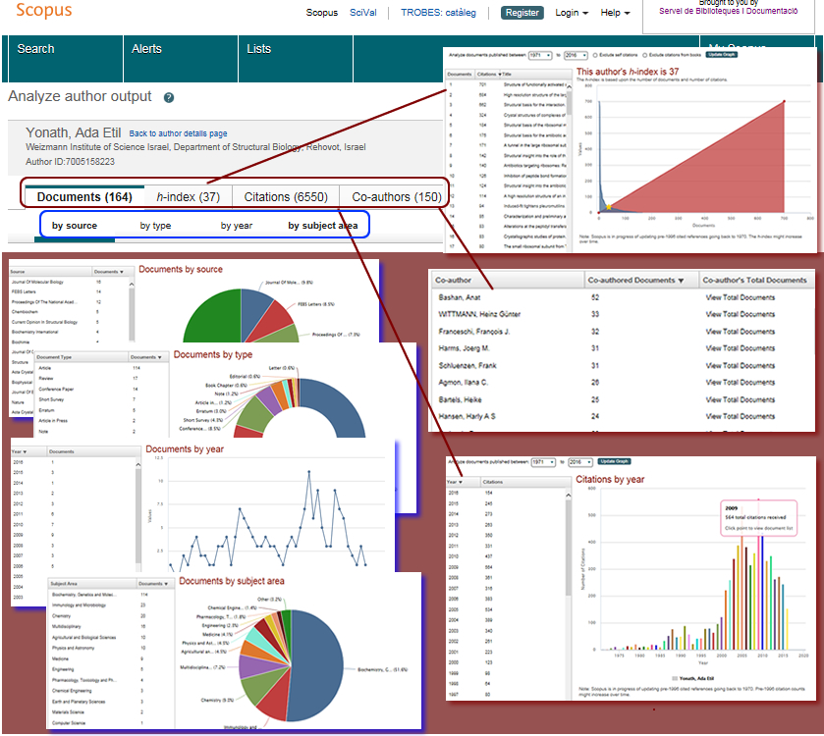Select the Exclude citations from books radio button

[645, 55]
